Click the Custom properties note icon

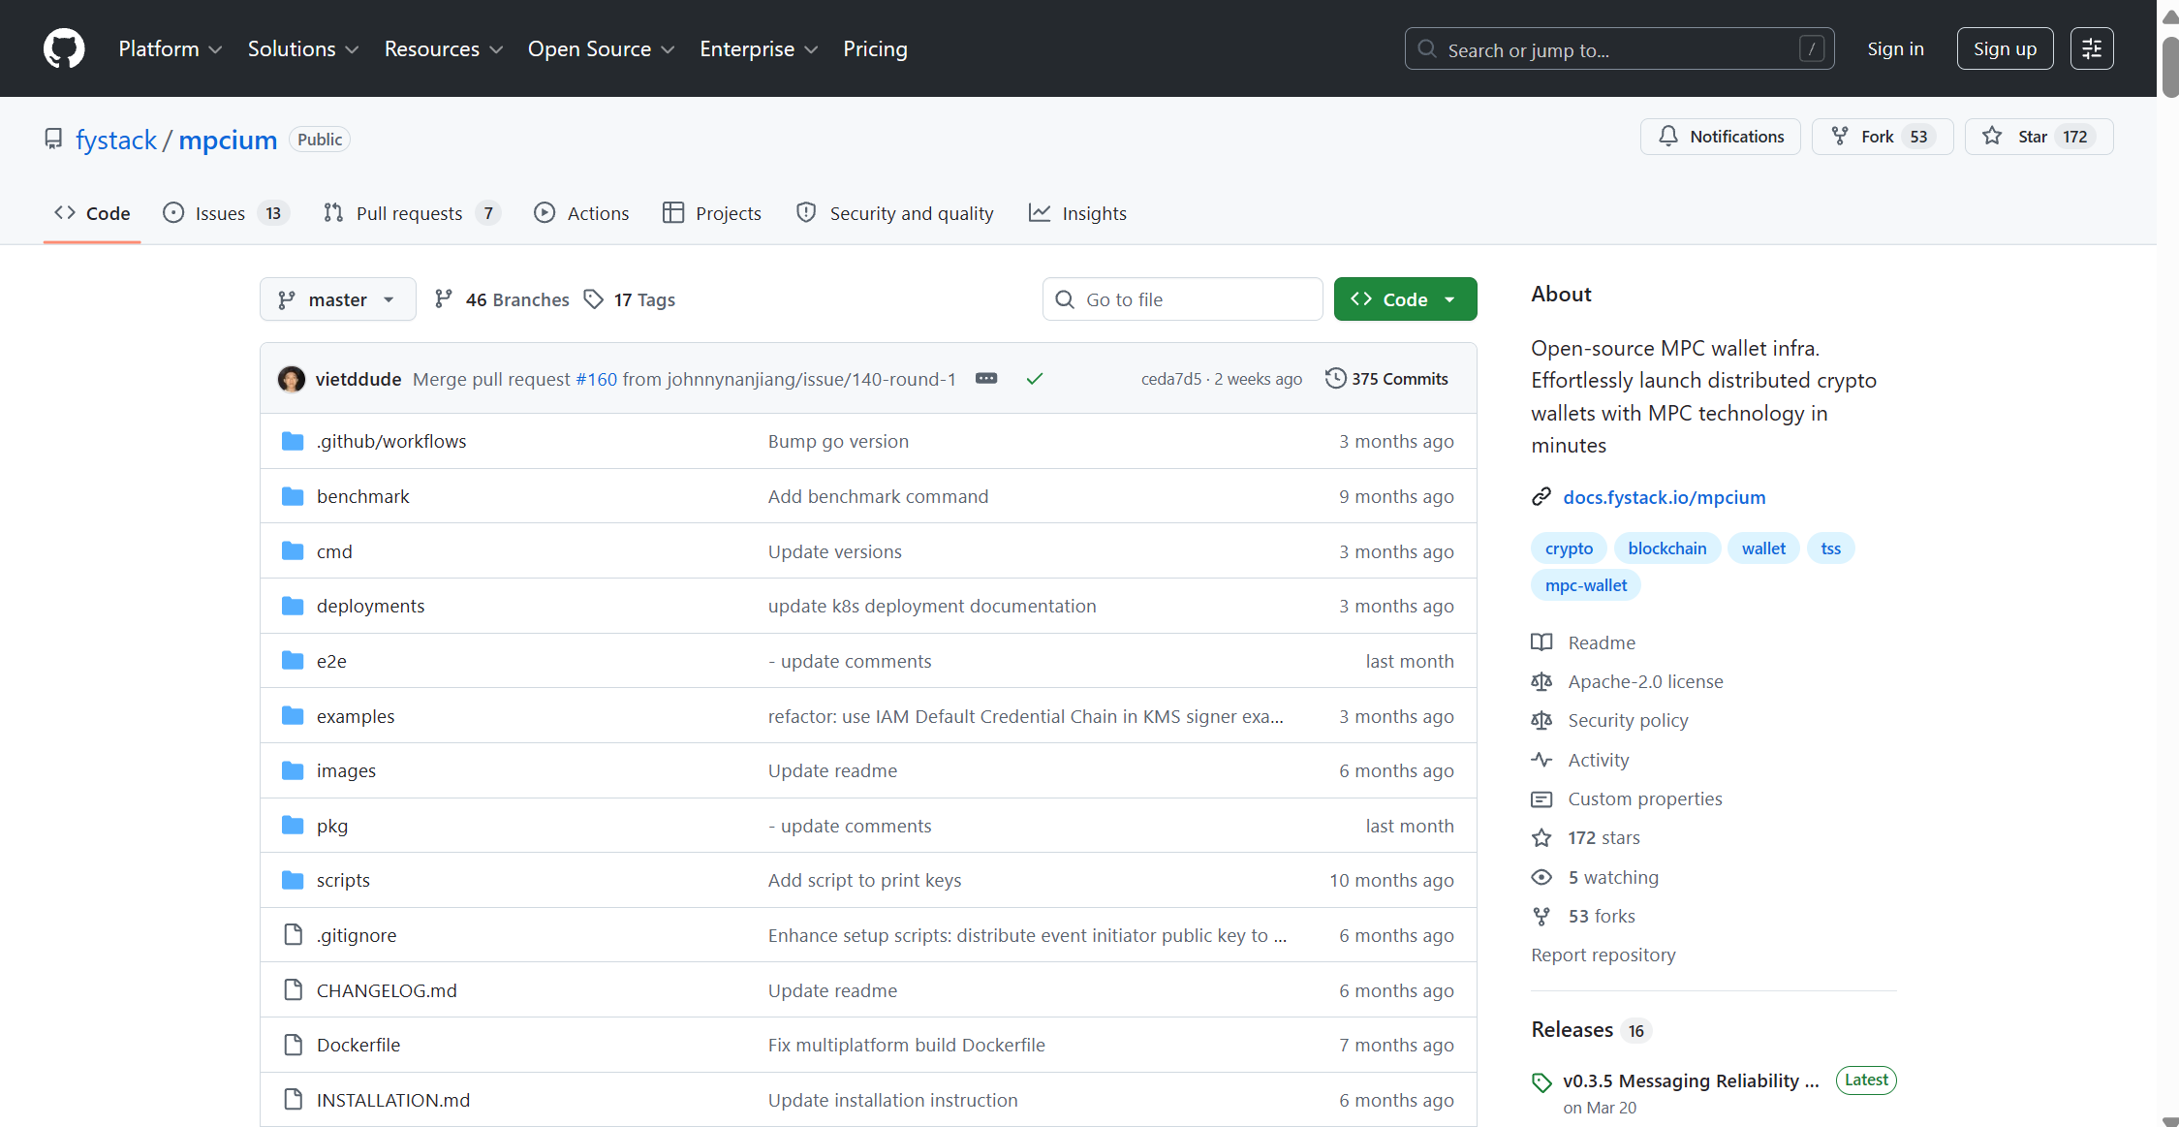(x=1541, y=799)
